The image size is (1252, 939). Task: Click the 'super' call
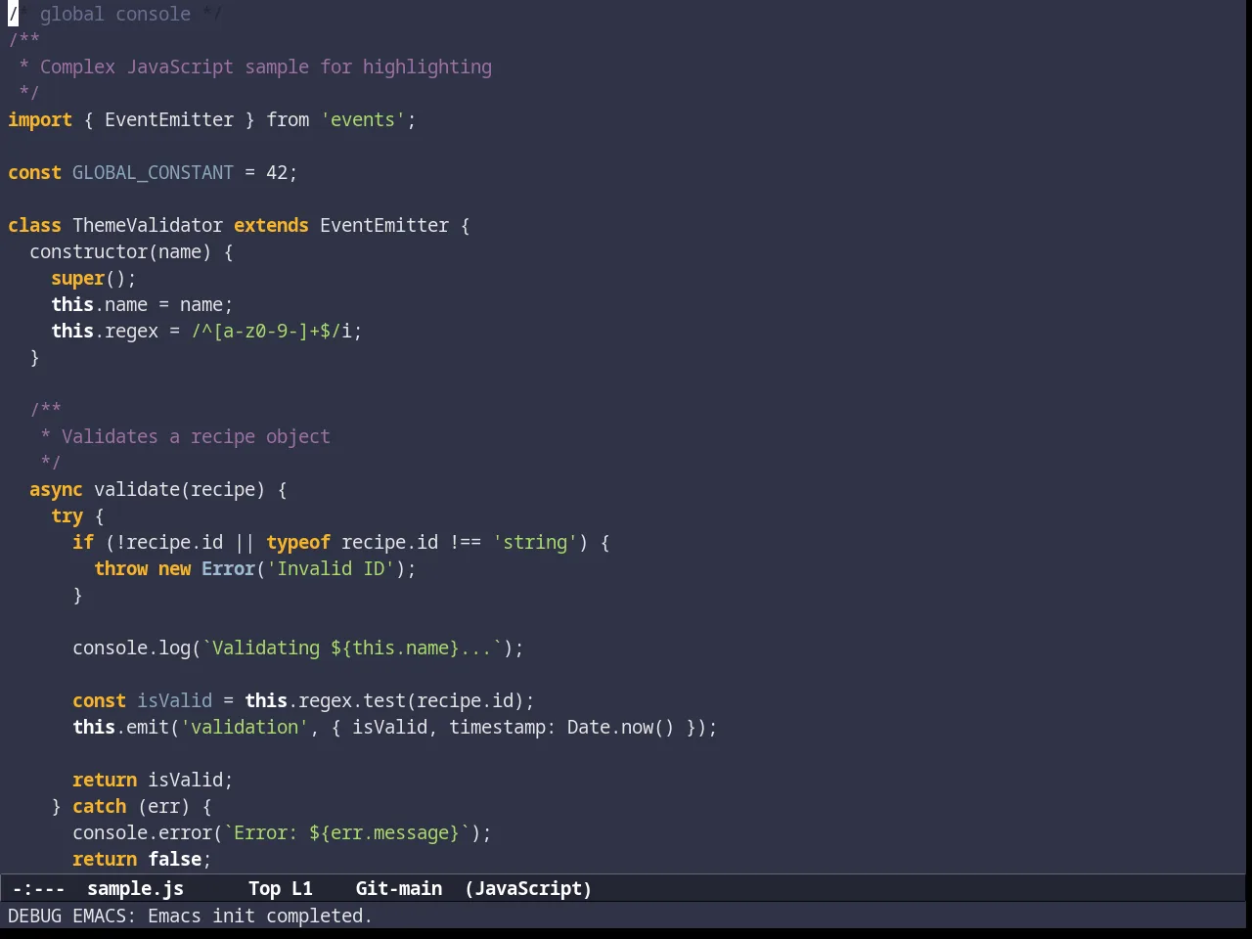pyautogui.click(x=77, y=278)
